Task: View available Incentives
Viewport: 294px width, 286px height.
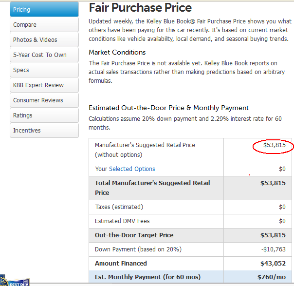Action: tap(44, 130)
